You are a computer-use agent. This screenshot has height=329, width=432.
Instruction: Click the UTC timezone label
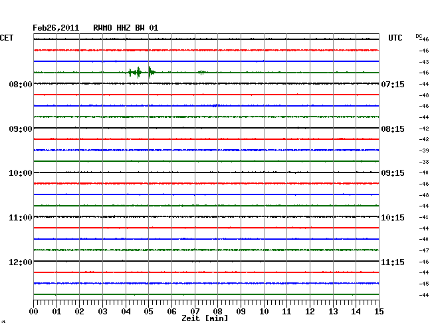click(395, 38)
